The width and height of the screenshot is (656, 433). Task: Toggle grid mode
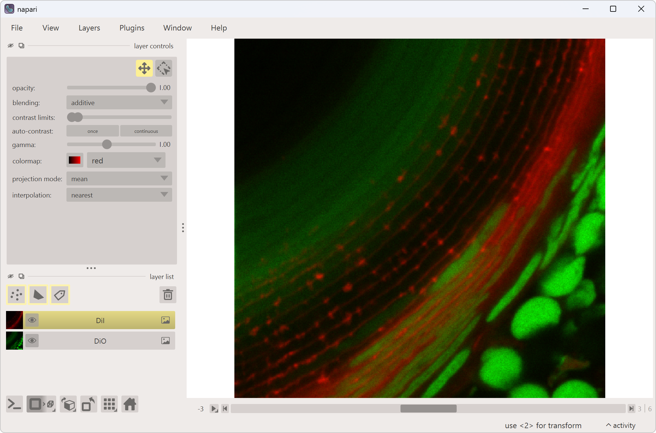[109, 404]
